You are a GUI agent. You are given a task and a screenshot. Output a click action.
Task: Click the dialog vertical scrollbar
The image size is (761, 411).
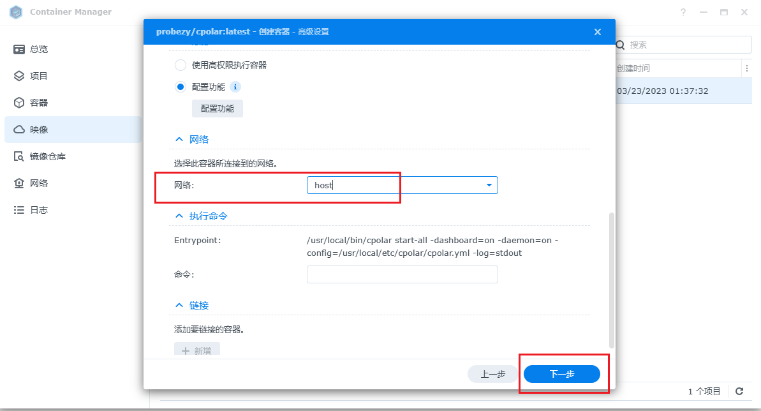612,281
